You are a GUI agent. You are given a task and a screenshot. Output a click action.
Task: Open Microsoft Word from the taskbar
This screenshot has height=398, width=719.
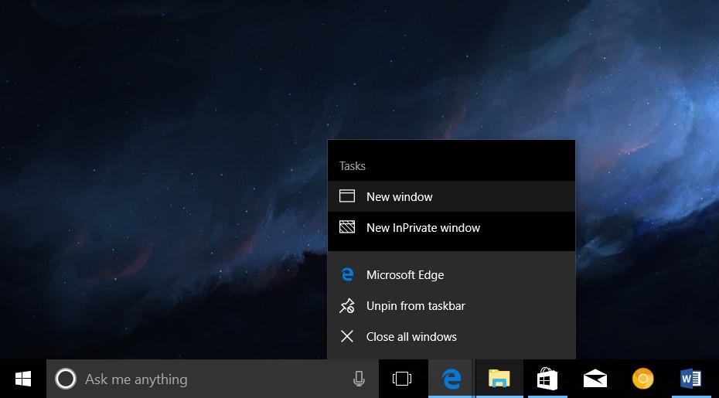click(x=690, y=379)
